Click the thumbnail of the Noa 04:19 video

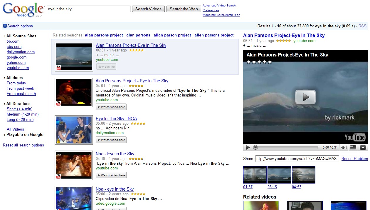tap(74, 165)
